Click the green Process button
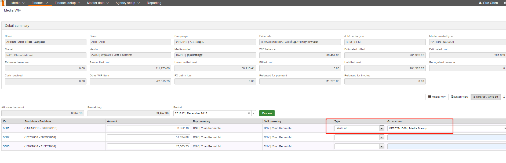Viewport: 506px width, 163px height. [267, 113]
